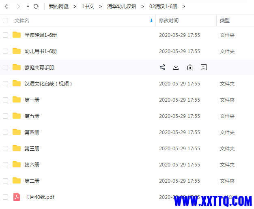Click 早读晚诵1-6册 folder icon

[x=17, y=34]
